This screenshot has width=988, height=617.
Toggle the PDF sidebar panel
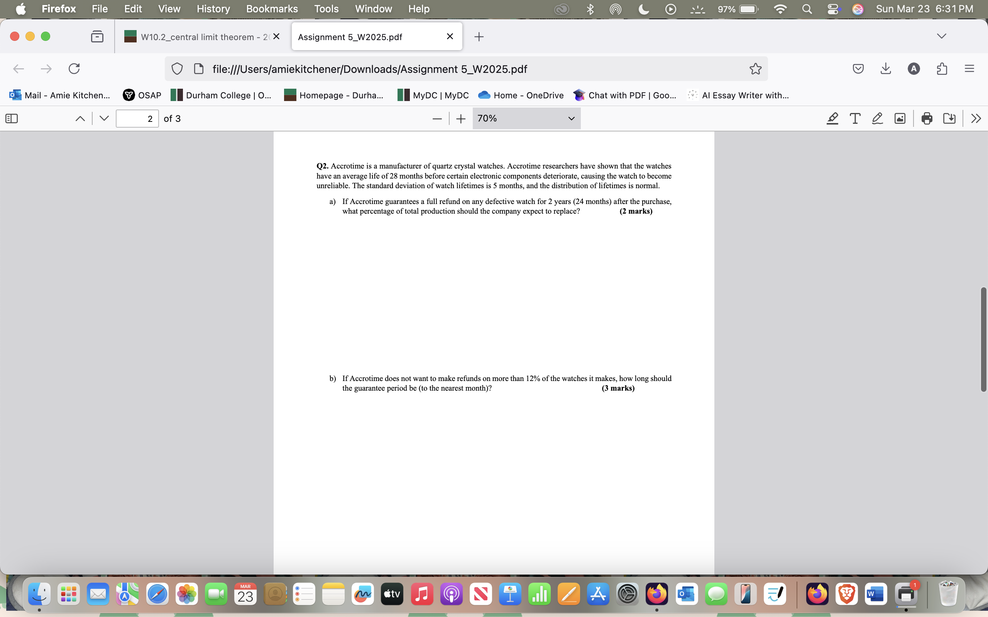(x=11, y=118)
